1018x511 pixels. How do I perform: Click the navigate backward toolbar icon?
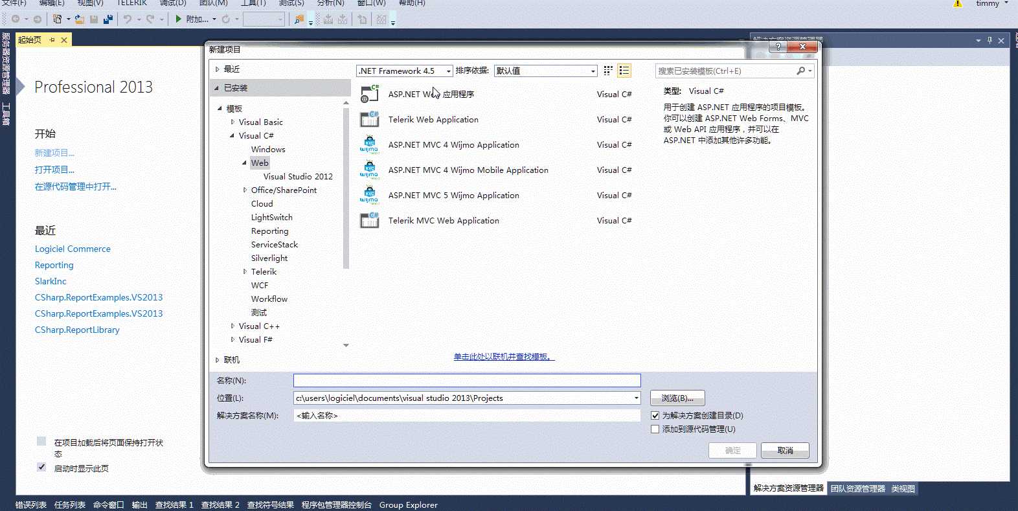[x=16, y=19]
